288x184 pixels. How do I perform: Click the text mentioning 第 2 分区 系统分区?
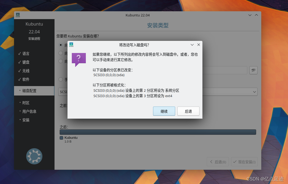(136, 90)
